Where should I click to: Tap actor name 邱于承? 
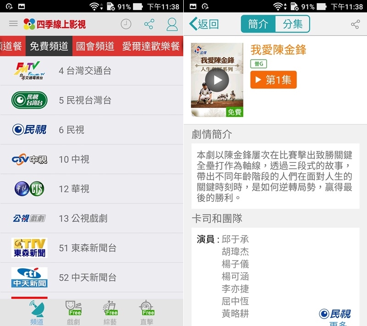pyautogui.click(x=235, y=239)
